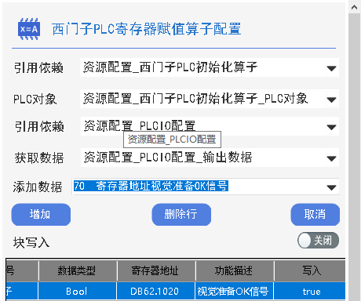Click the PLC对象 field label

35,100
